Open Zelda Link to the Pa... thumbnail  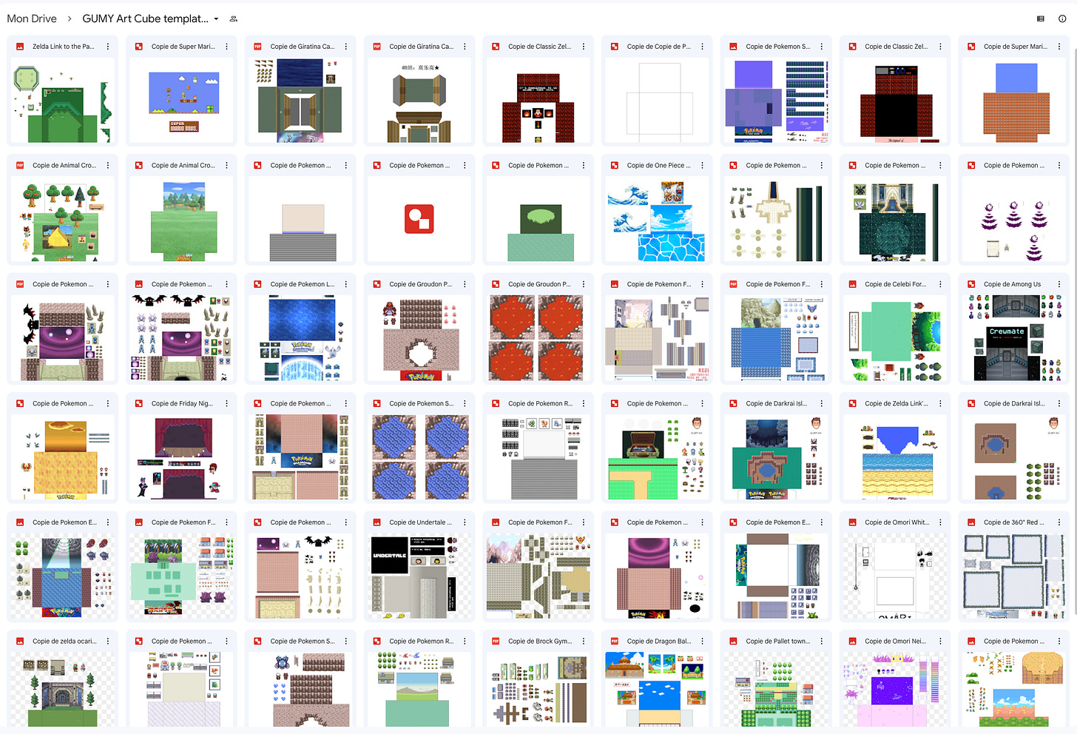(x=63, y=101)
